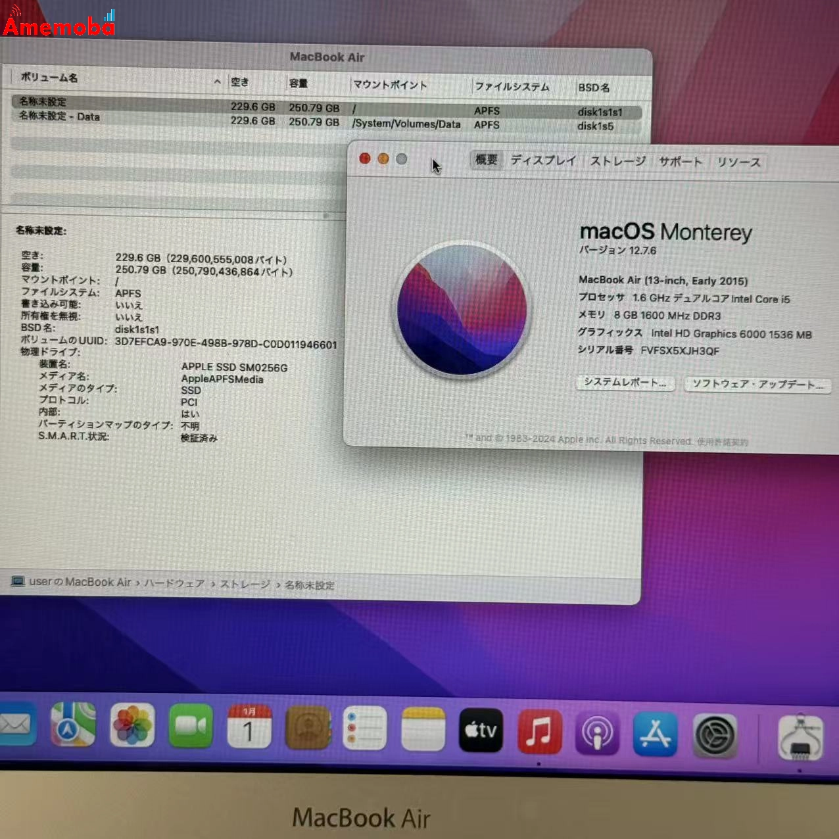Click serial number FVFSX5XJH3QF
839x839 pixels.
point(680,350)
